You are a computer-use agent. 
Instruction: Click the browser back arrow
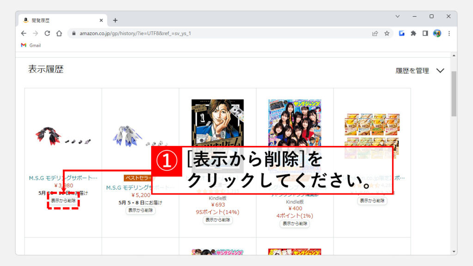click(x=24, y=33)
